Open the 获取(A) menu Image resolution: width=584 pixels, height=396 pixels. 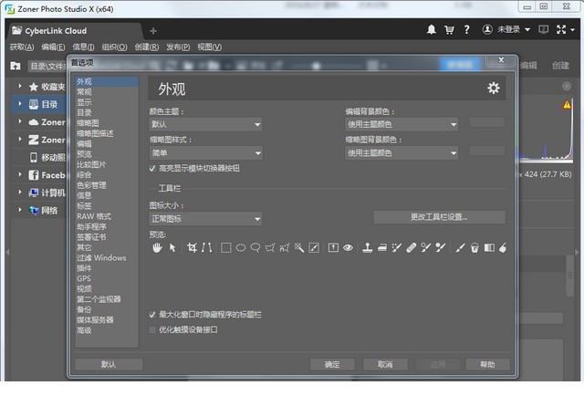click(22, 47)
